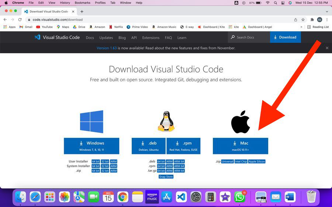This screenshot has width=332, height=207.
Task: Open Amazon Music in the dock
Action: point(152,197)
